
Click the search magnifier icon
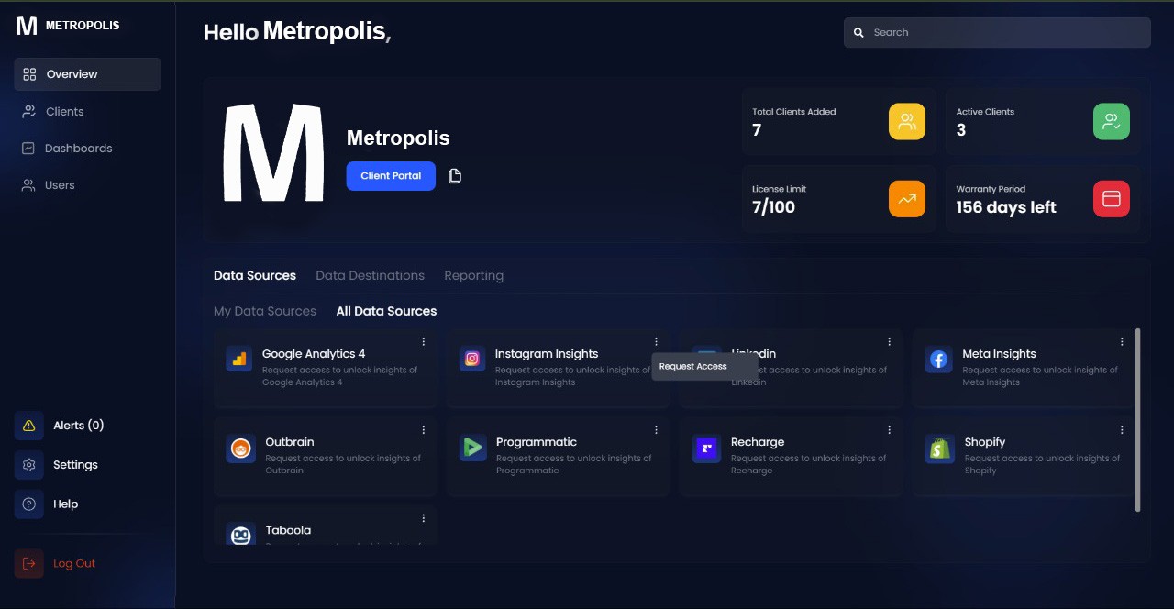[x=858, y=32]
